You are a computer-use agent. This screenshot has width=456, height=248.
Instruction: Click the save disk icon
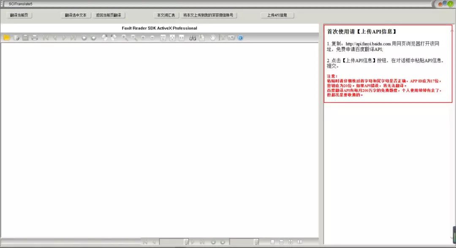(25, 38)
